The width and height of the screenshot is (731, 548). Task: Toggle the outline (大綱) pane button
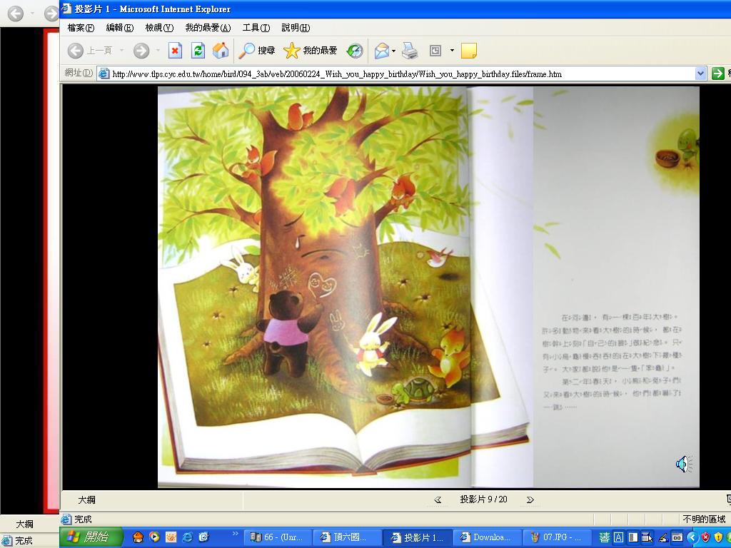(x=86, y=499)
